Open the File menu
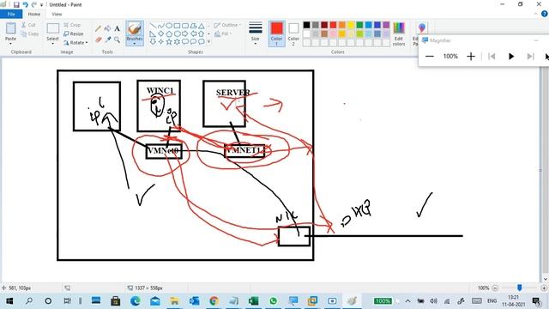 pos(11,14)
